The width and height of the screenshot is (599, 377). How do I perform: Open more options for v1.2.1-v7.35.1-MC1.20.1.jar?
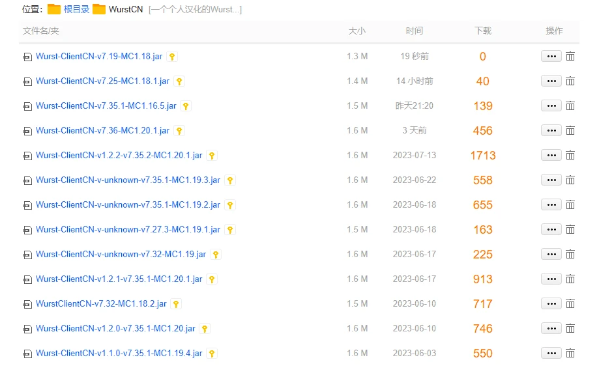click(x=551, y=279)
